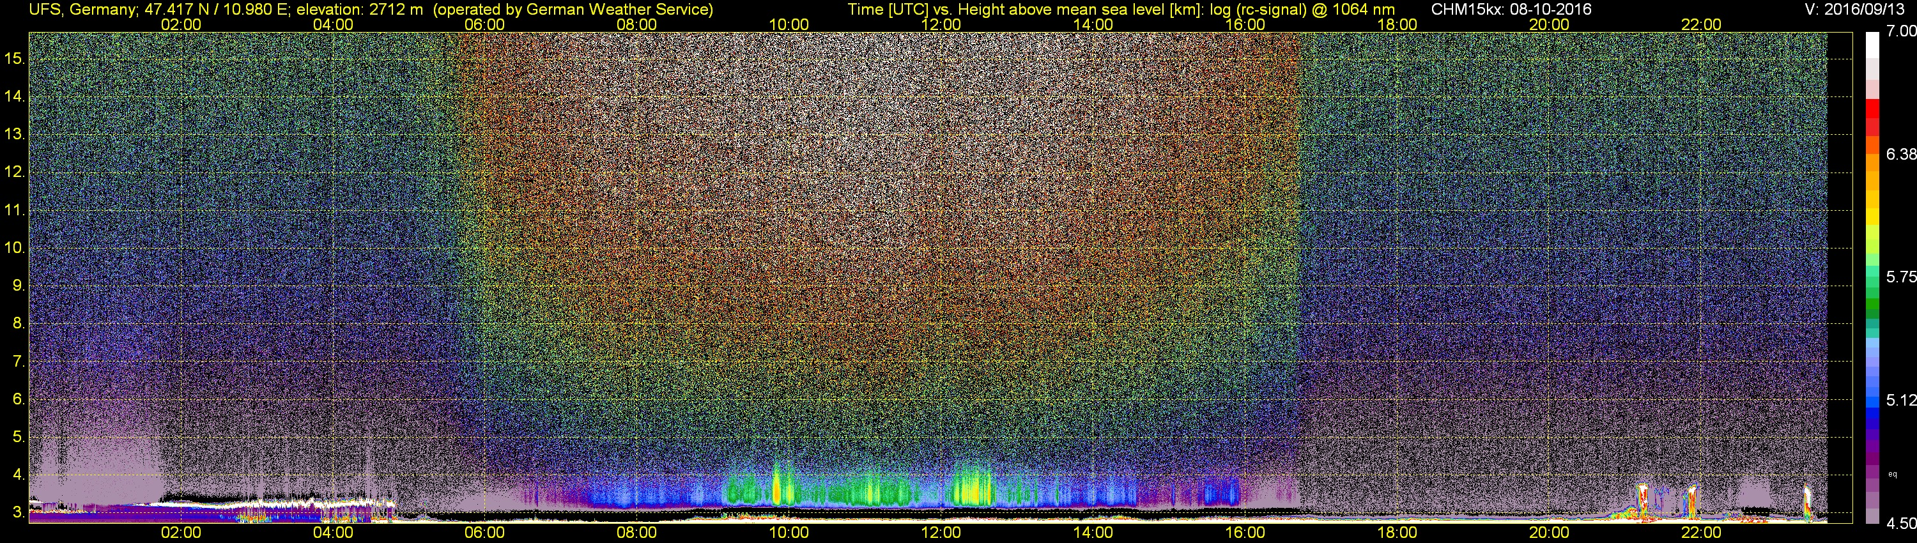Click the height axis label "10."

tap(14, 248)
